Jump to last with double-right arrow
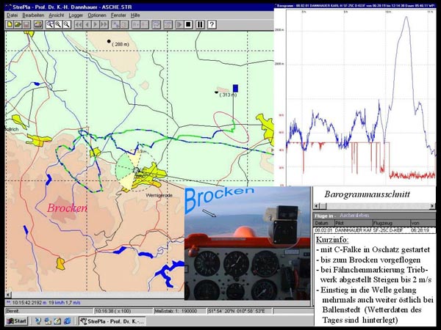Screen dimensions: 441x330 tap(104, 25)
